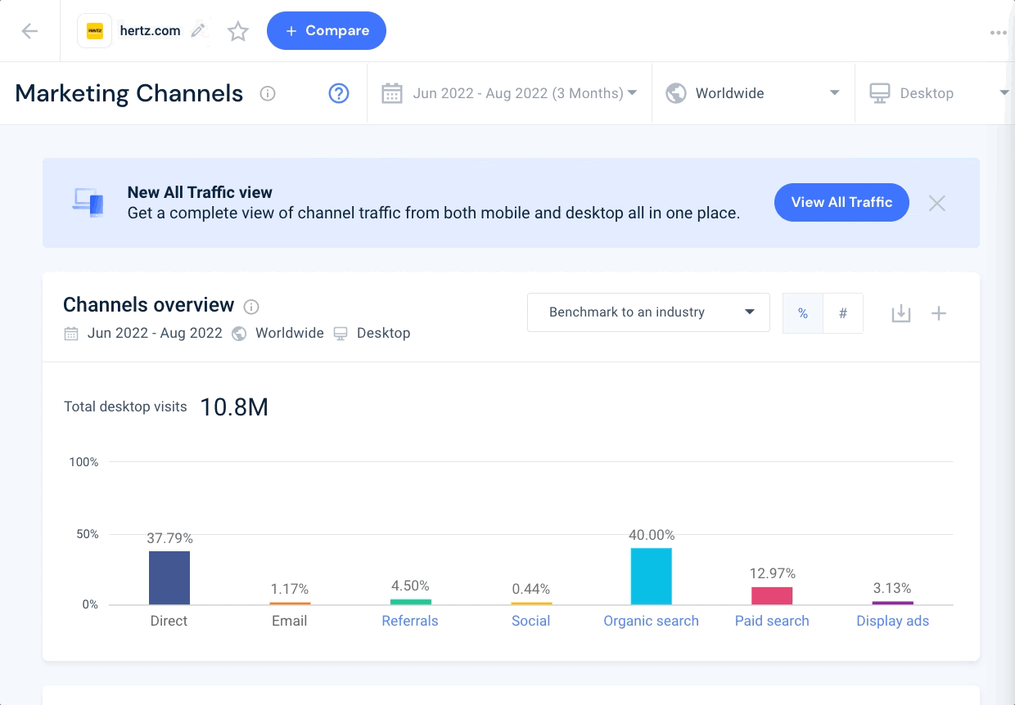Open the Organic search channel link
The height and width of the screenshot is (705, 1015).
click(651, 621)
